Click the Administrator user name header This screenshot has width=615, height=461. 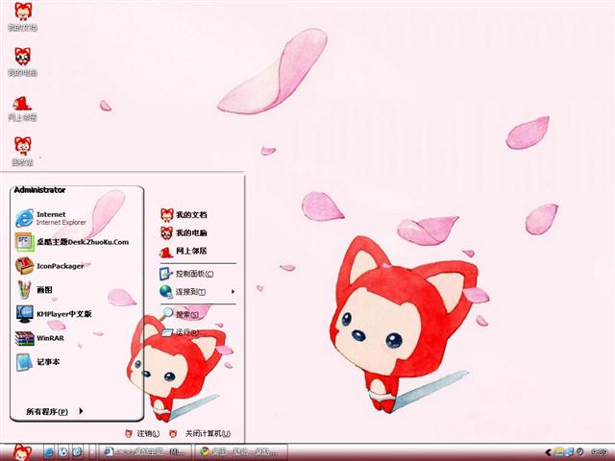pos(39,190)
